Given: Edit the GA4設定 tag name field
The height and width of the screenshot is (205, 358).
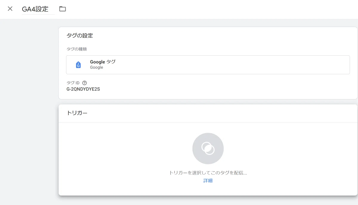Looking at the screenshot, I should (38, 9).
